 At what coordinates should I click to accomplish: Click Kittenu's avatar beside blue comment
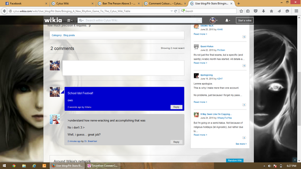(55, 92)
